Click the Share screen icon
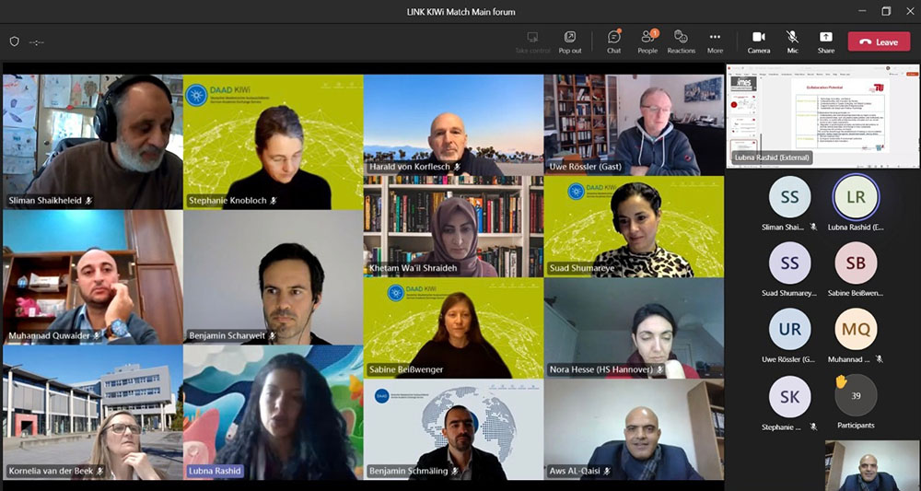 [x=825, y=41]
